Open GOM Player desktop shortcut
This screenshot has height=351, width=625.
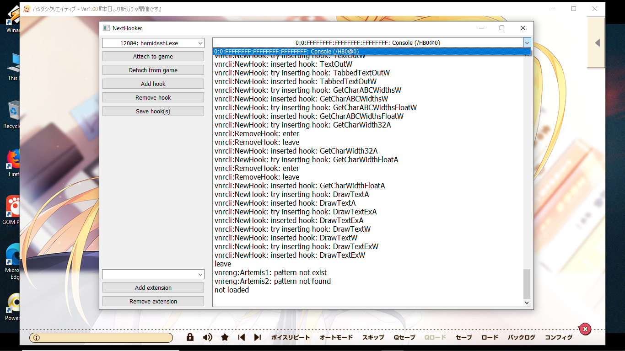pos(13,210)
